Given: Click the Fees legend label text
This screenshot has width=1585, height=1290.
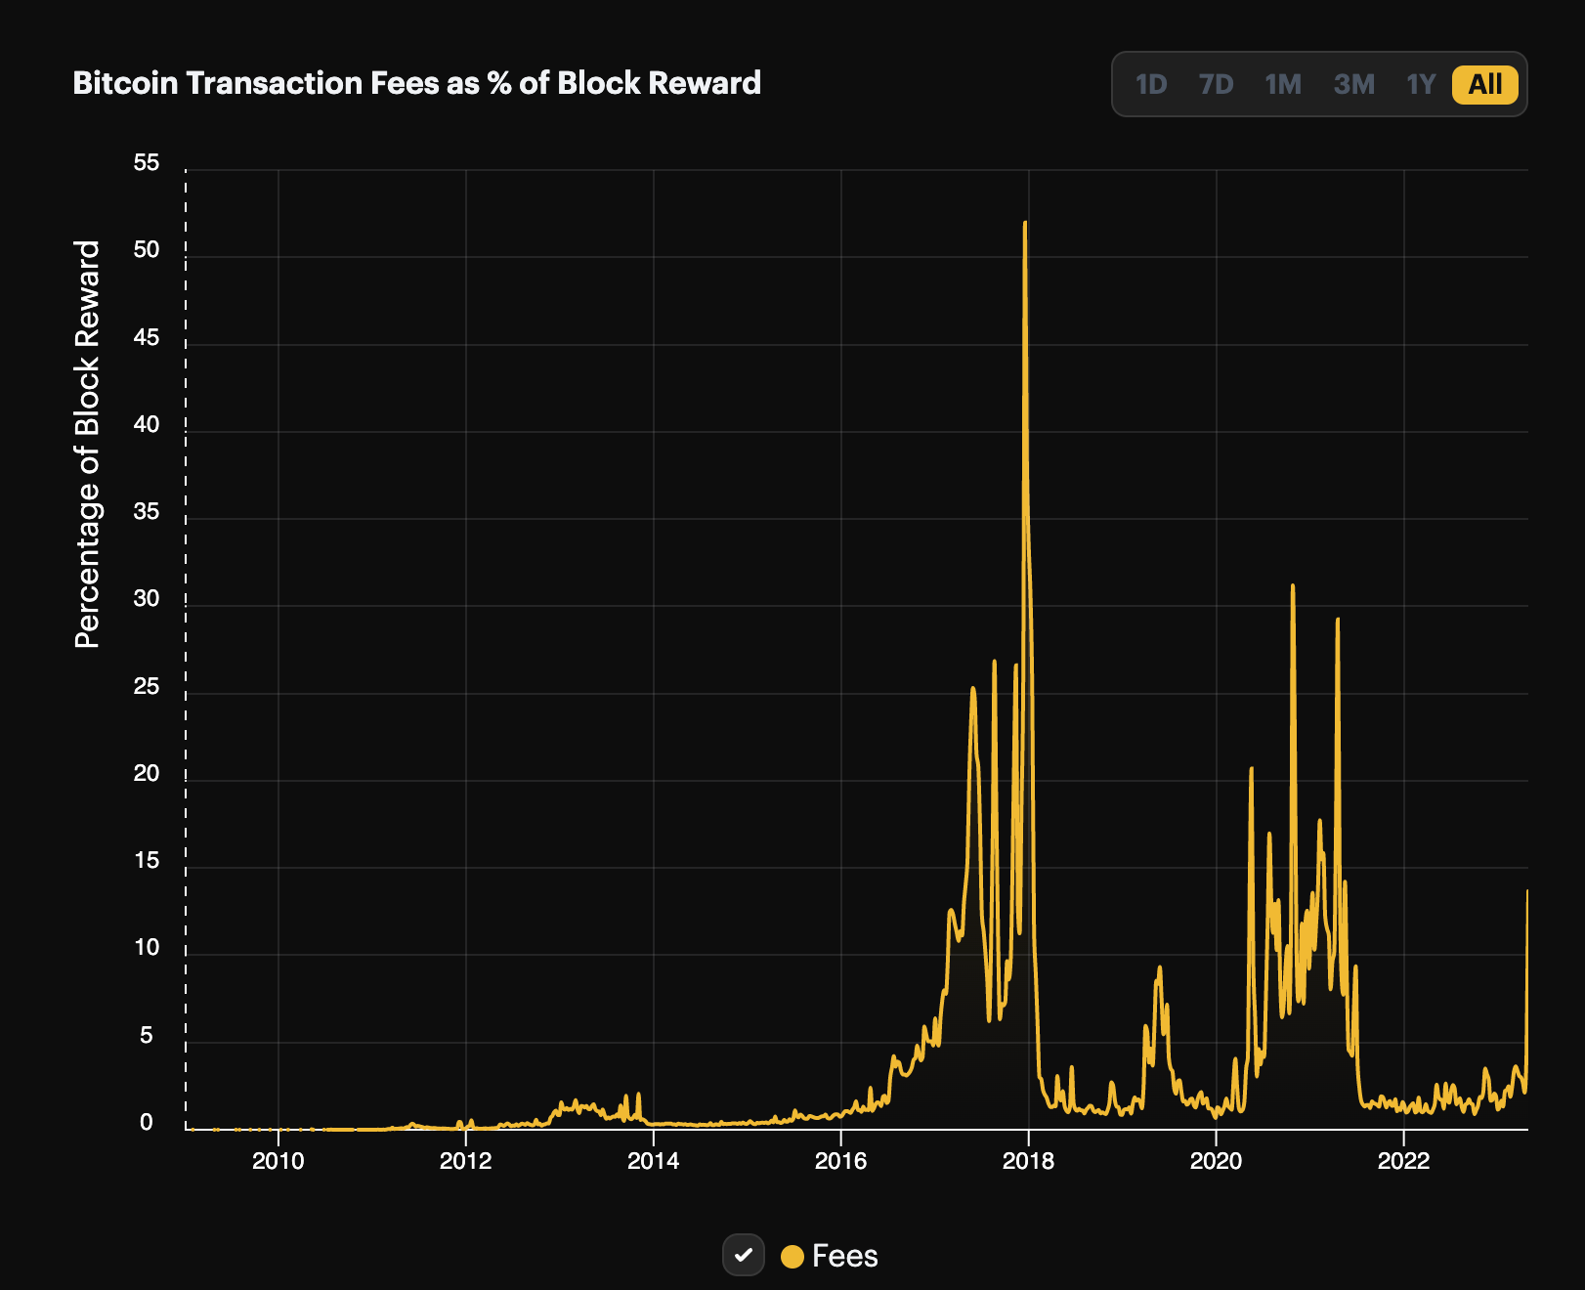Looking at the screenshot, I should [x=846, y=1256].
